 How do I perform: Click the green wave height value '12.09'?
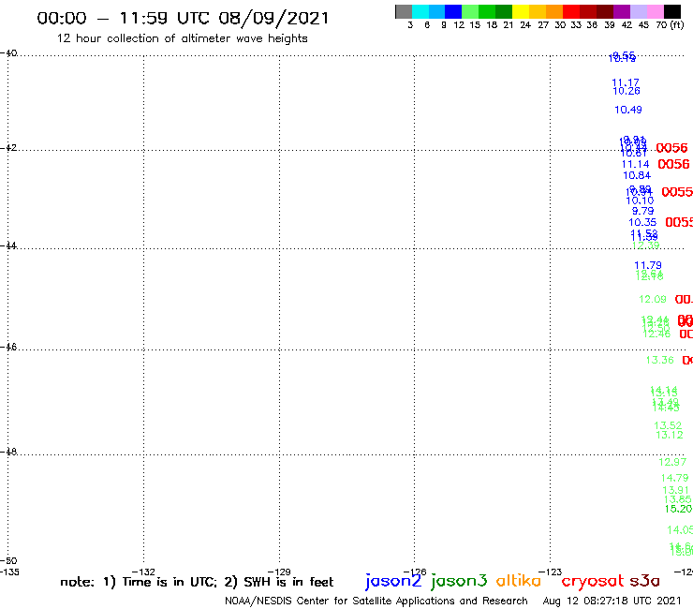[653, 300]
